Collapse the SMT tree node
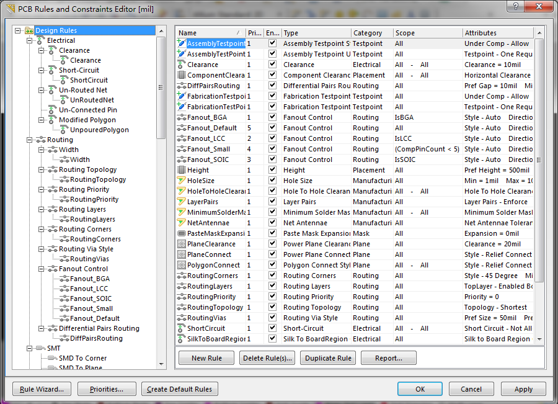The image size is (558, 404). 29,348
